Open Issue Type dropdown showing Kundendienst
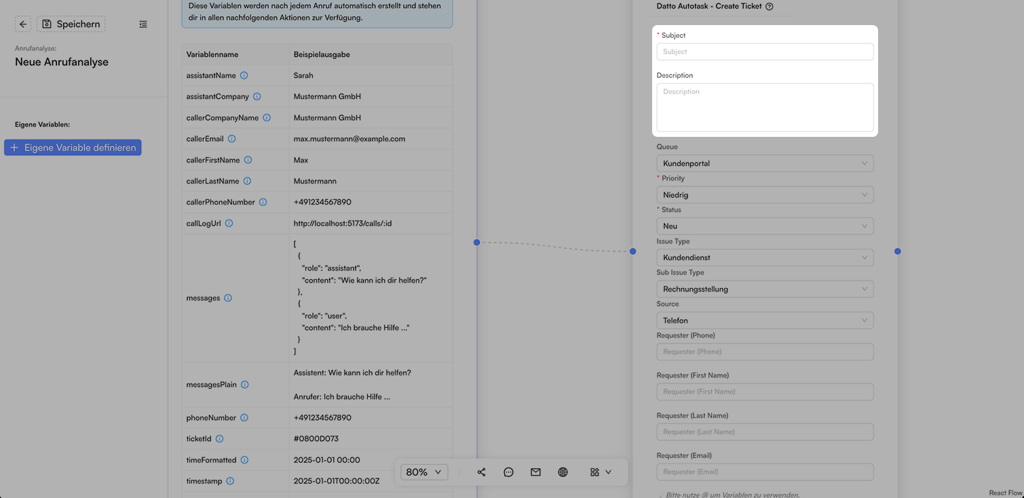 point(765,257)
